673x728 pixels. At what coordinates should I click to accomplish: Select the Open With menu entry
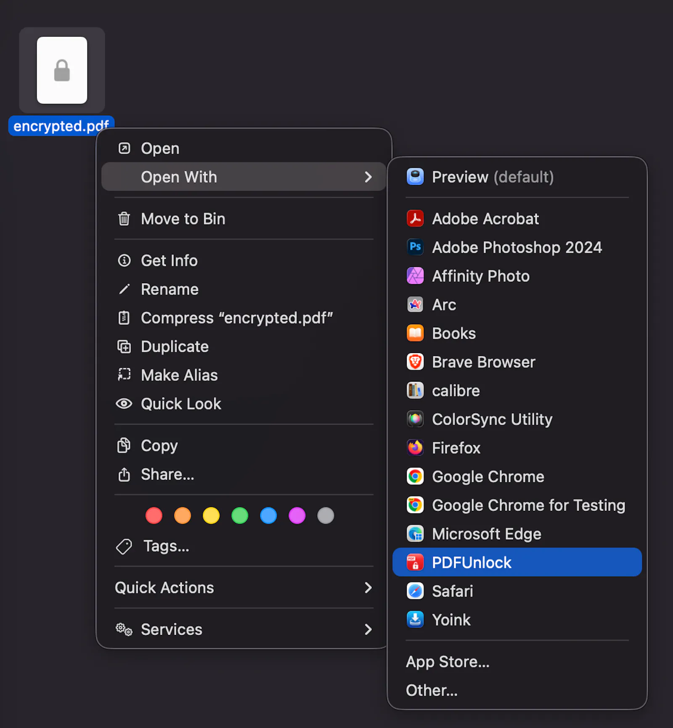pyautogui.click(x=244, y=177)
